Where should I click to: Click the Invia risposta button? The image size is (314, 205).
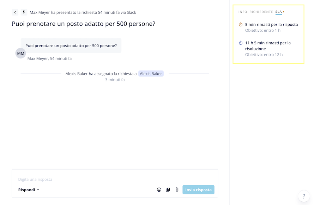click(198, 190)
